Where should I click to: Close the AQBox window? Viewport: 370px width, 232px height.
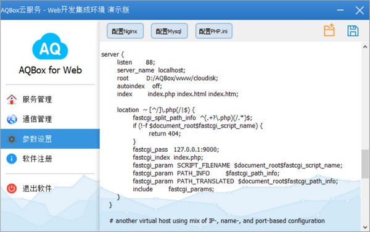(360, 10)
